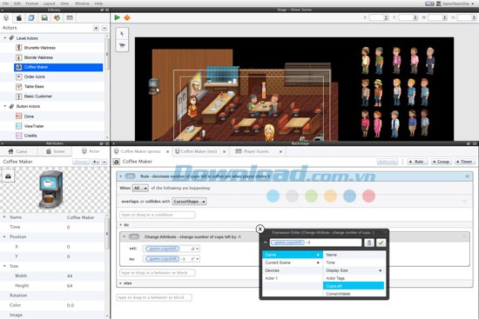Click the Basic Customer actor thumbnail
The height and width of the screenshot is (319, 479).
coord(19,96)
